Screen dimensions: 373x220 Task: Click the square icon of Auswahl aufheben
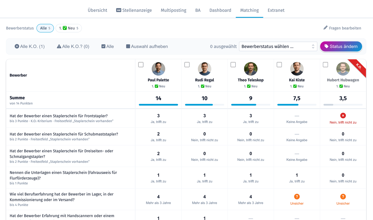point(128,46)
